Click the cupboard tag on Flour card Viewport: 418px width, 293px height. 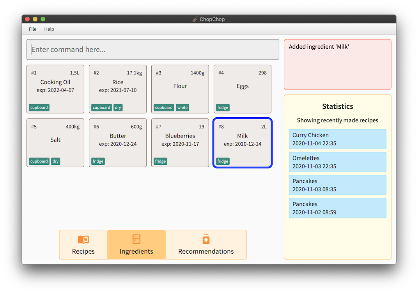point(164,108)
